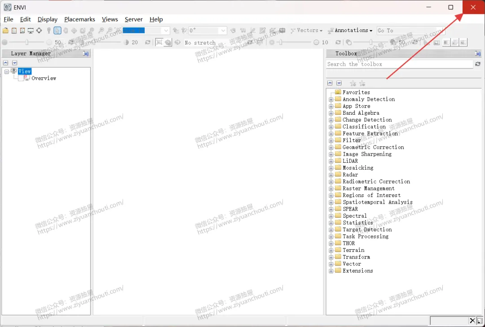Collapse all toolbox folders

pyautogui.click(x=330, y=83)
